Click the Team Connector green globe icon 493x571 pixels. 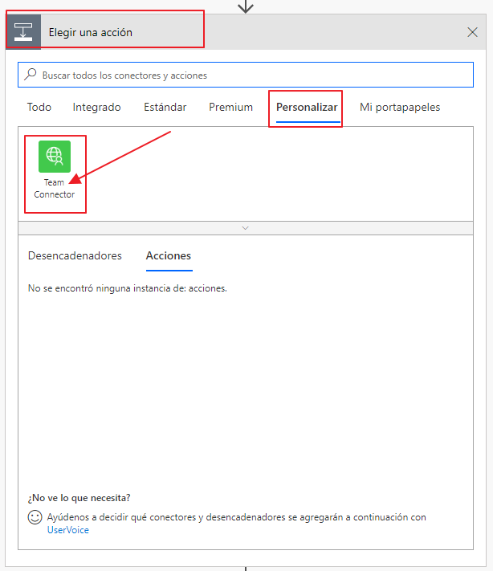pyautogui.click(x=55, y=156)
